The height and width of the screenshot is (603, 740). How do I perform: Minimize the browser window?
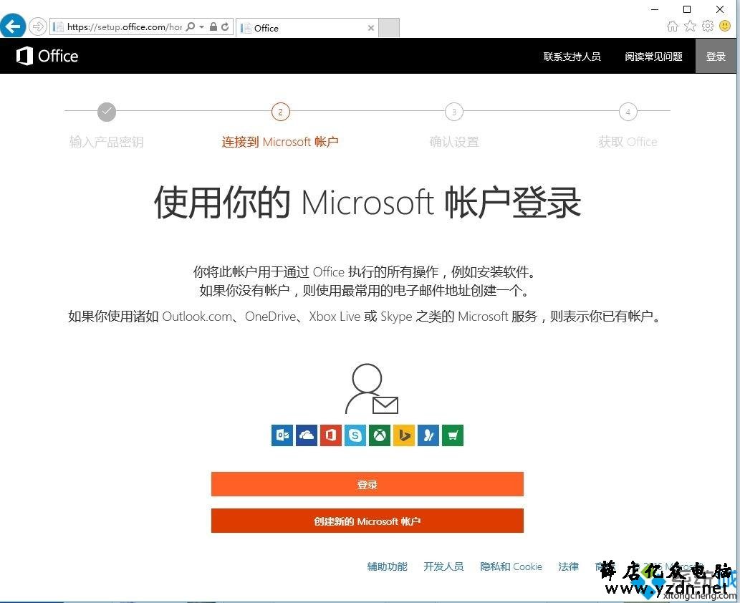[655, 9]
